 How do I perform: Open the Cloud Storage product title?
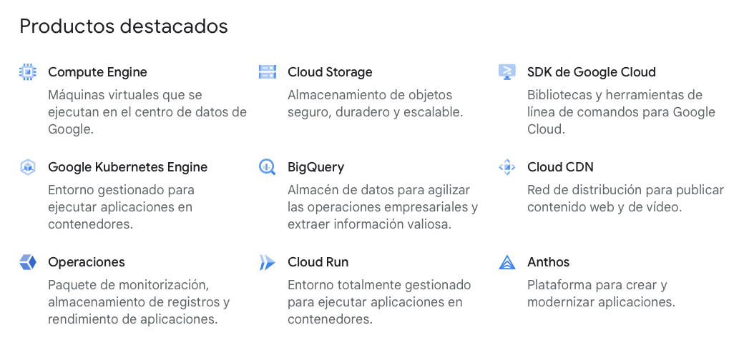(x=330, y=72)
